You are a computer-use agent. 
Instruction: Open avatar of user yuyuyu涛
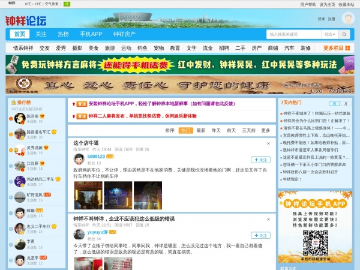tap(78, 233)
